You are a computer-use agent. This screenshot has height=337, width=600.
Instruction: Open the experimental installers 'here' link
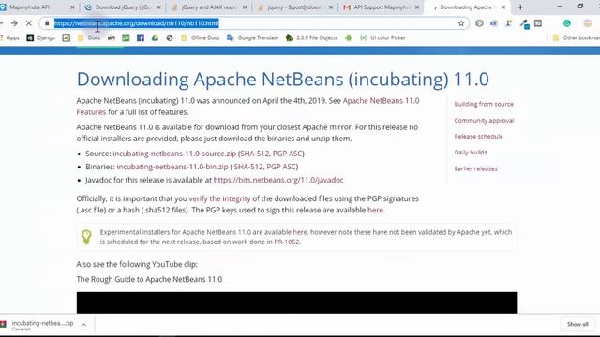300,232
